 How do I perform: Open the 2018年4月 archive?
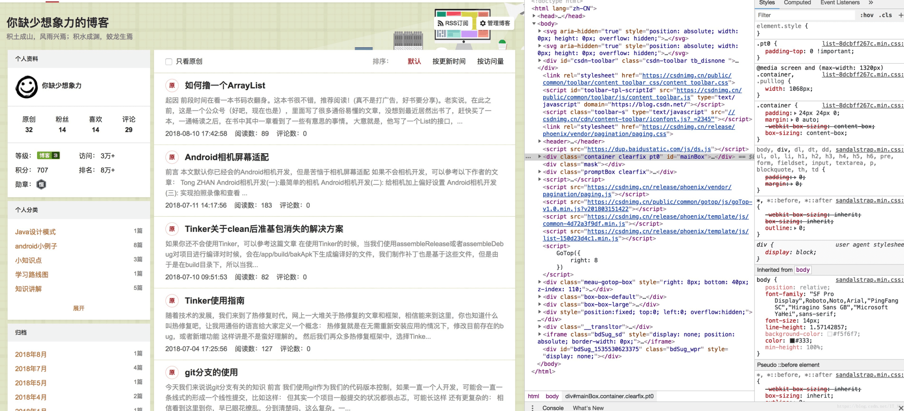point(31,397)
